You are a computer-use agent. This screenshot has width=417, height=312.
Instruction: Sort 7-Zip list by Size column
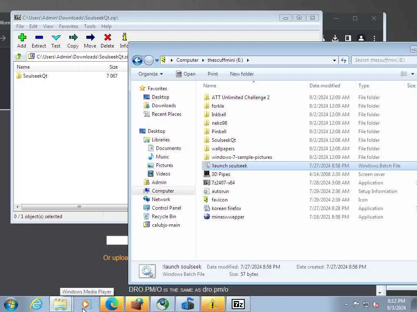tap(114, 67)
